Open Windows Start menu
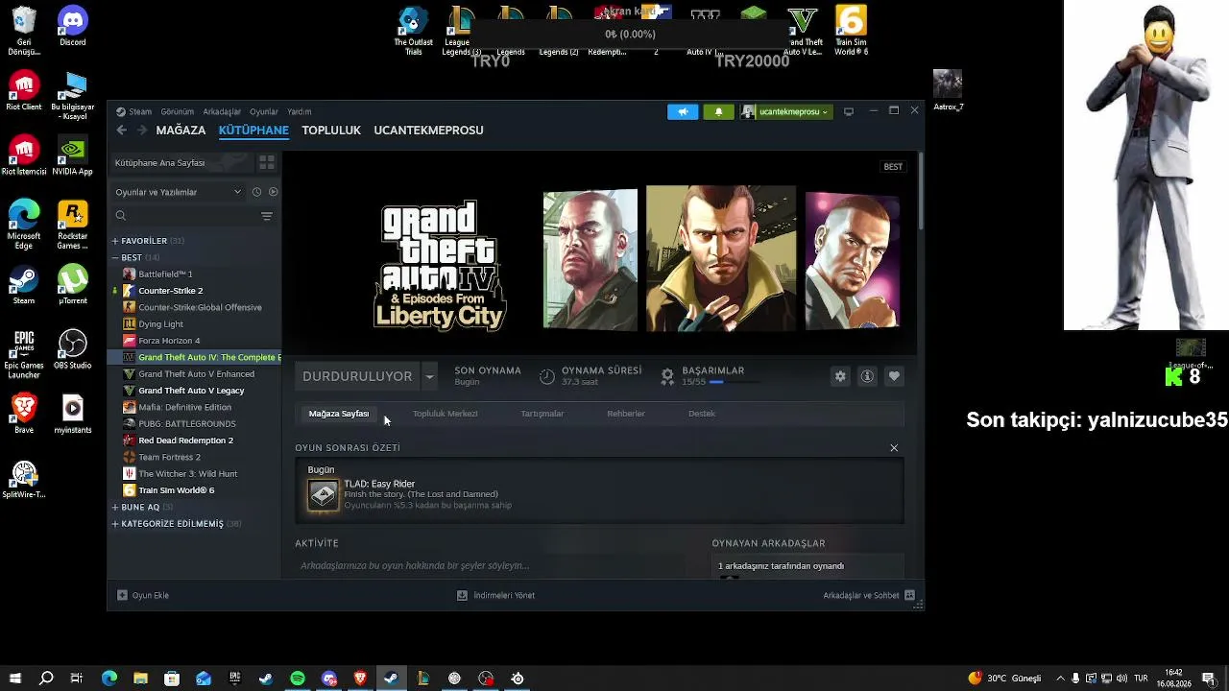Screen dimensions: 1229x691 coord(15,679)
